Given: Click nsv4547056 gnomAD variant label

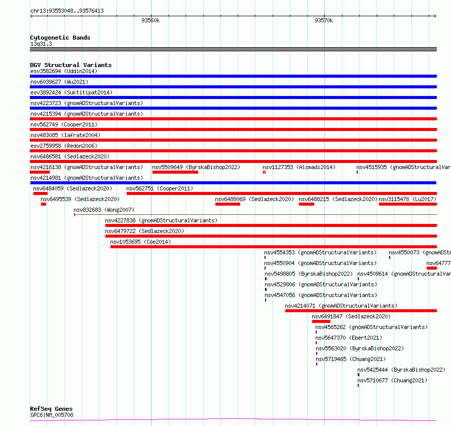Looking at the screenshot, I should (321, 295).
